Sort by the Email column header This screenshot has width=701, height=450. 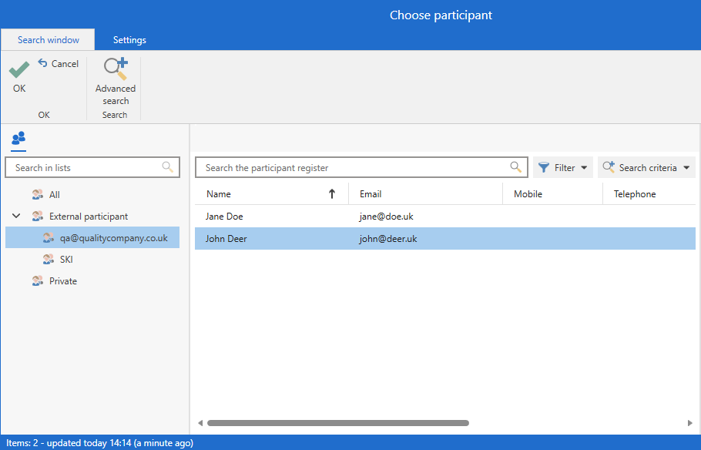(x=425, y=193)
